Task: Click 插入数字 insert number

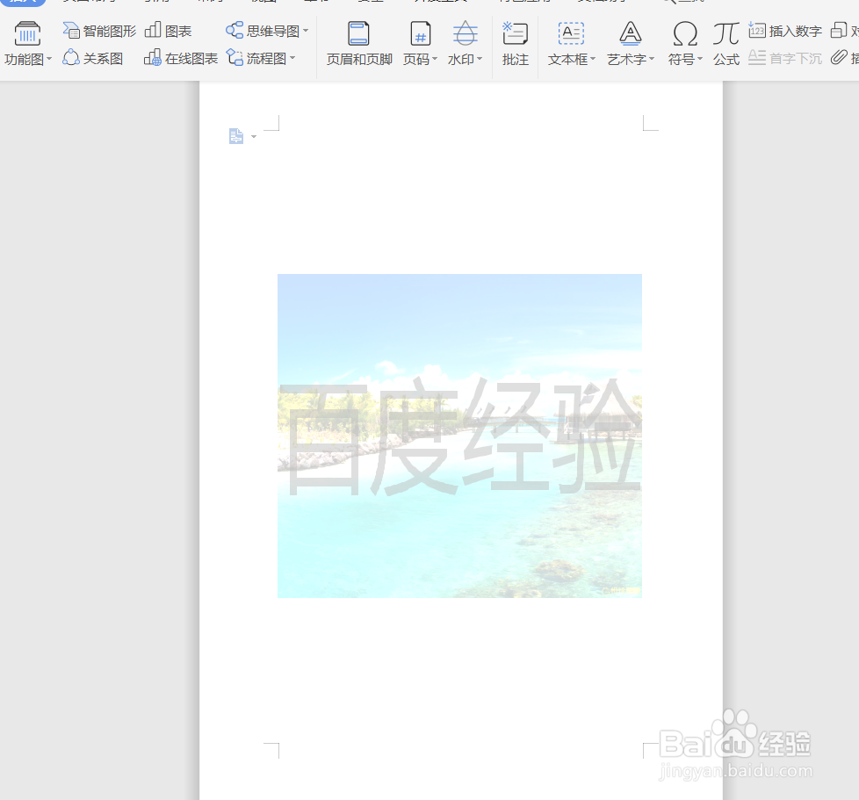Action: point(785,32)
